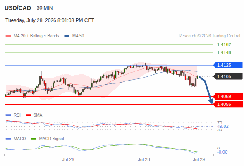
Task: Click the red 1.4056 support price tag
Action: click(x=228, y=104)
